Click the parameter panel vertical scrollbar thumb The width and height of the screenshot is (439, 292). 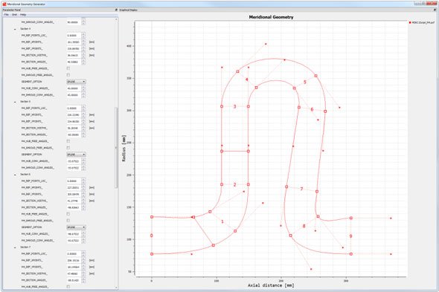click(116, 148)
